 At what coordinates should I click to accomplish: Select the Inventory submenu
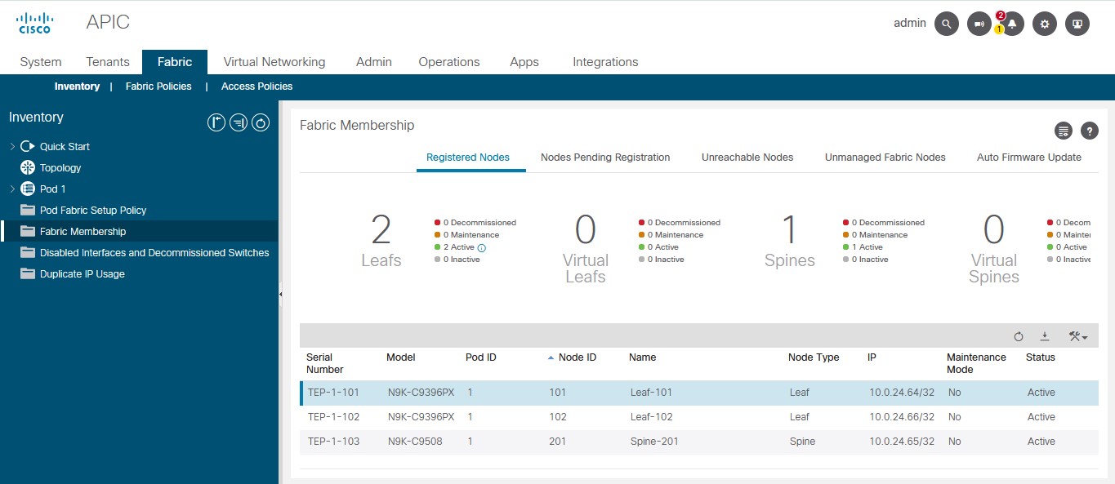[77, 87]
